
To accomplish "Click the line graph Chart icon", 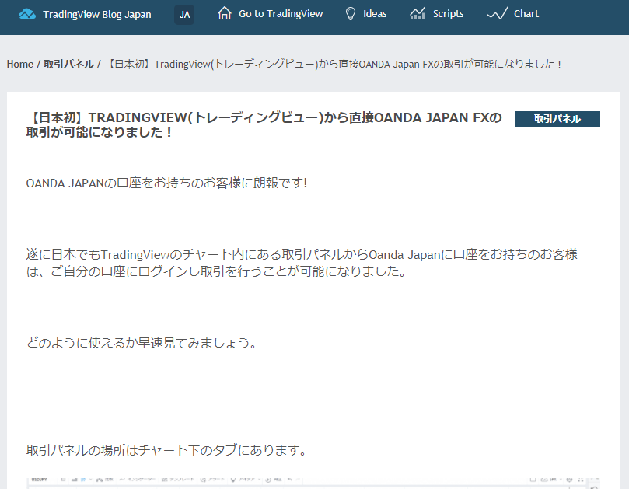I will point(497,14).
